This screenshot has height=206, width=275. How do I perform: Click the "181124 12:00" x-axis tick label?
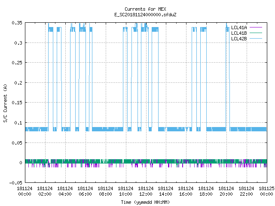coord(146,191)
